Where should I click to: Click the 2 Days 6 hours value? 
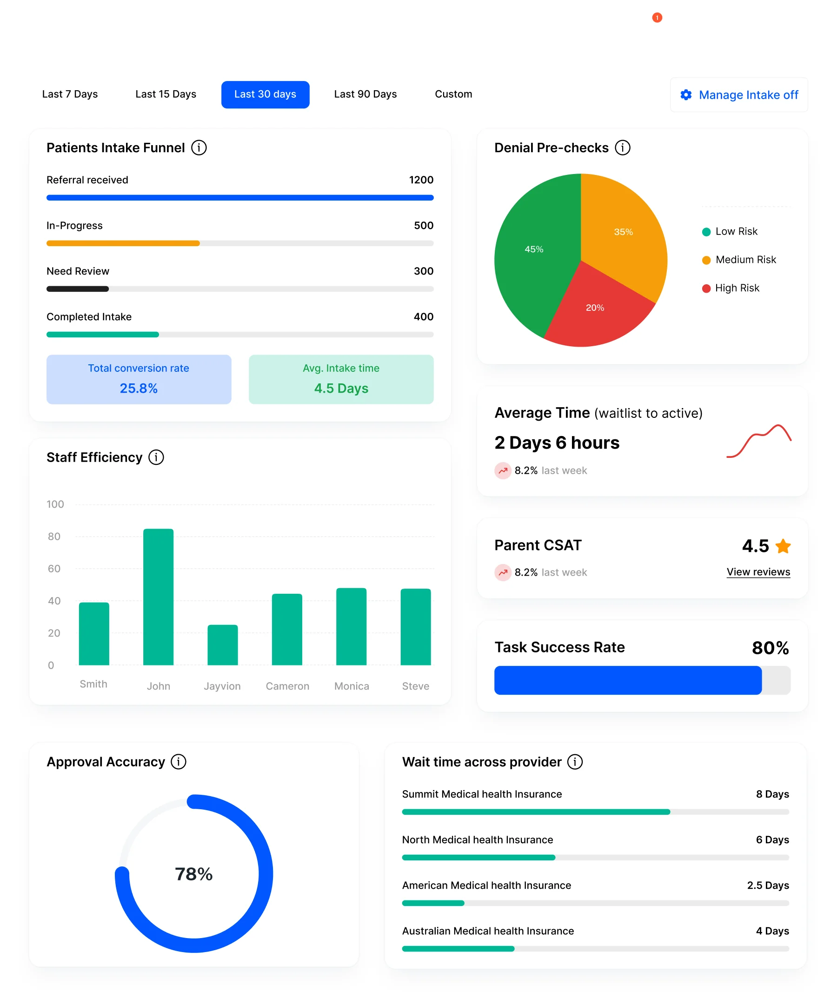[557, 443]
